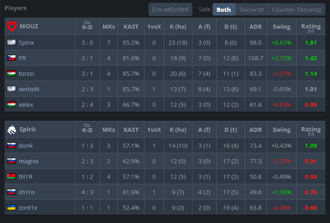This screenshot has width=330, height=223.
Task: Switch to the Terrorist side tab
Action: 251,10
